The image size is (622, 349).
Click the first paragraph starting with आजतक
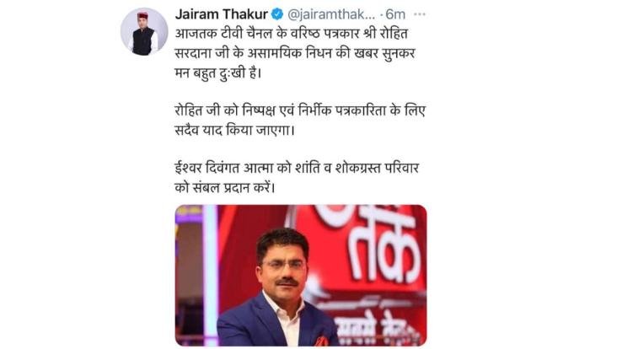click(x=295, y=53)
